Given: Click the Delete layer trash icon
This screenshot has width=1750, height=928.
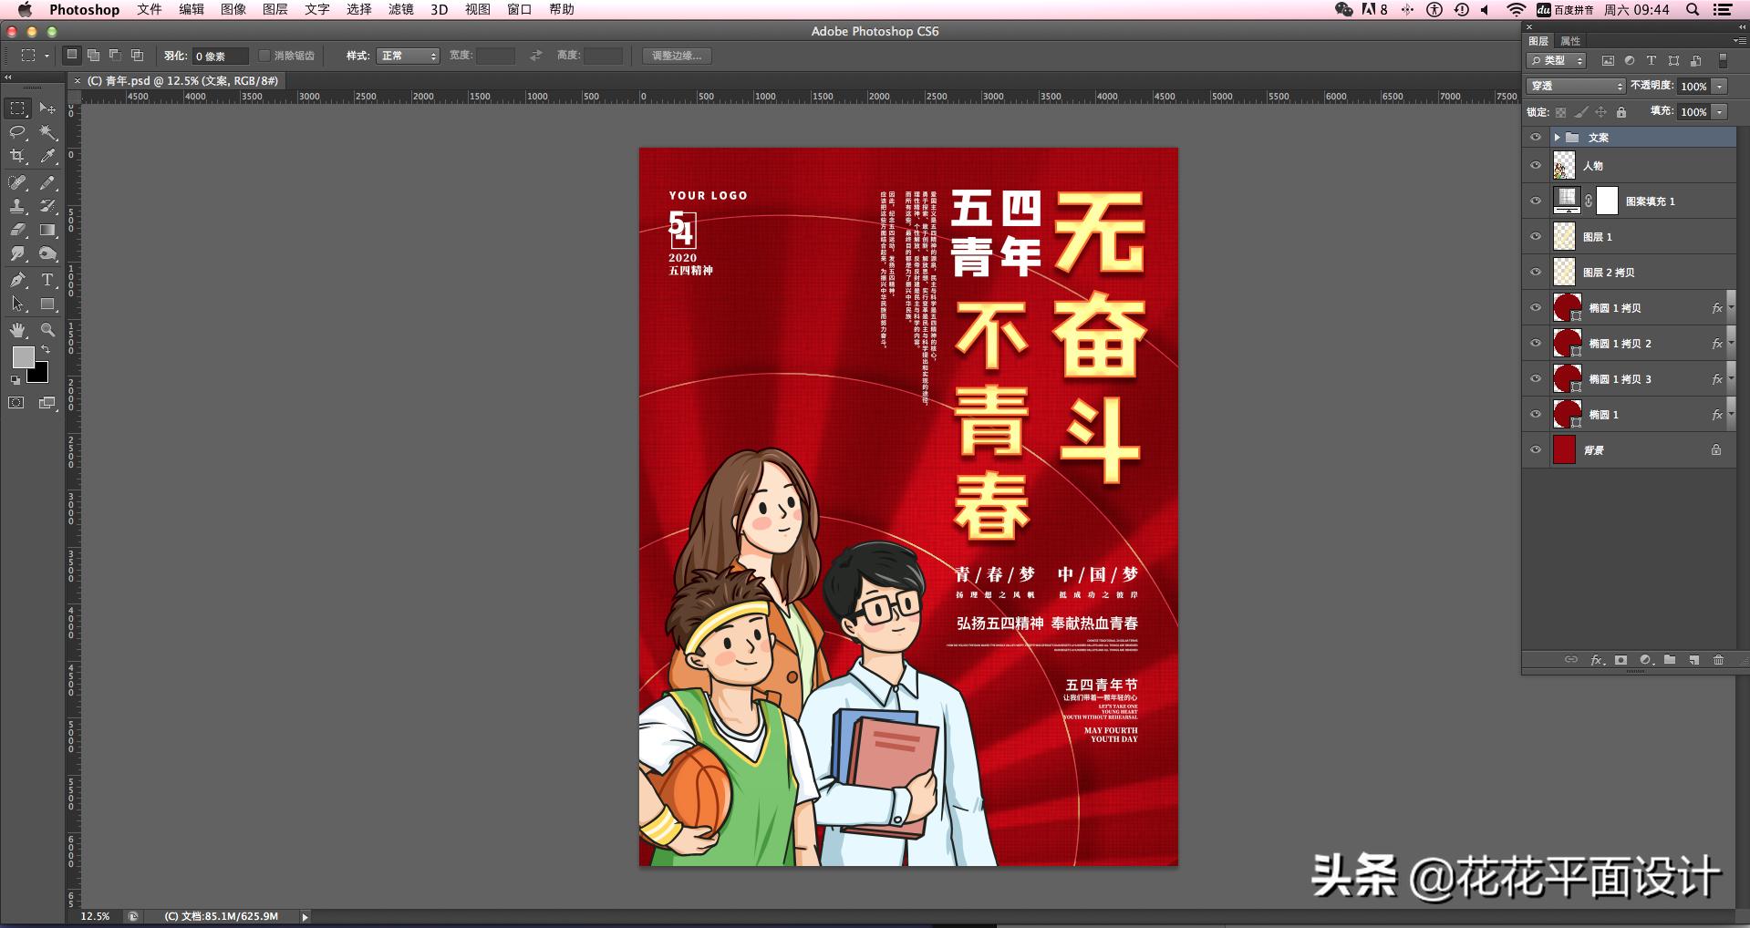Looking at the screenshot, I should point(1719,660).
